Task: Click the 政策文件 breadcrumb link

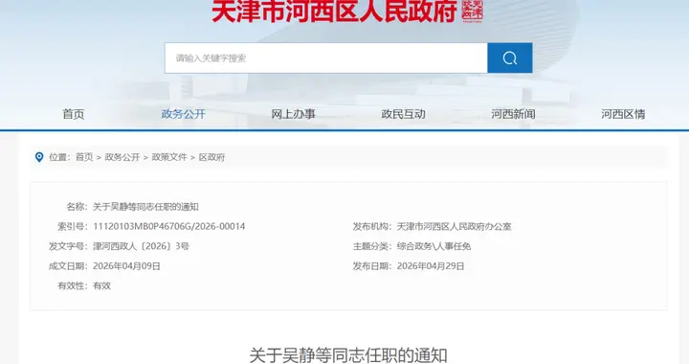Action: (169, 157)
